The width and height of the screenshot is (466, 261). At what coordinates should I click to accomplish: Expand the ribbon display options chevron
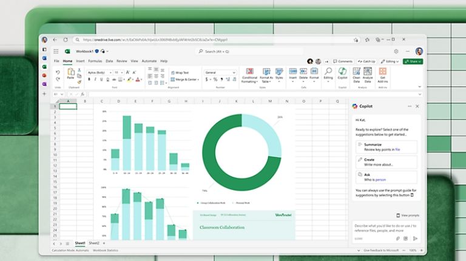[419, 87]
